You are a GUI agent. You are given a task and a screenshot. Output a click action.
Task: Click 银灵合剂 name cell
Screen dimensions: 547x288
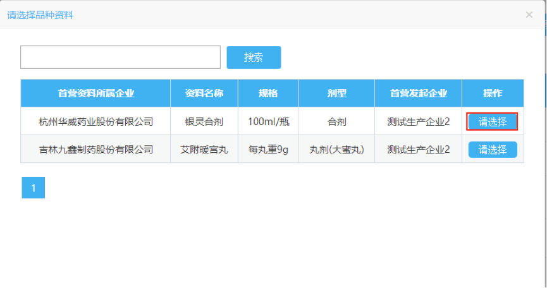[x=204, y=121]
